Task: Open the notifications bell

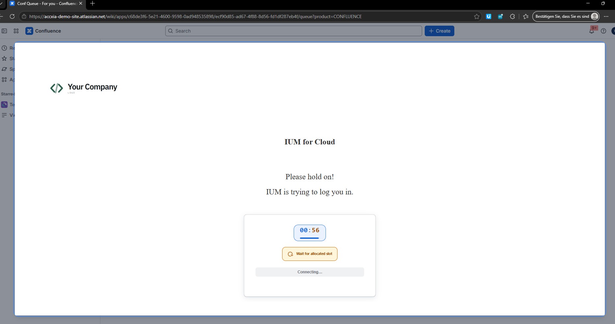Action: (x=592, y=31)
